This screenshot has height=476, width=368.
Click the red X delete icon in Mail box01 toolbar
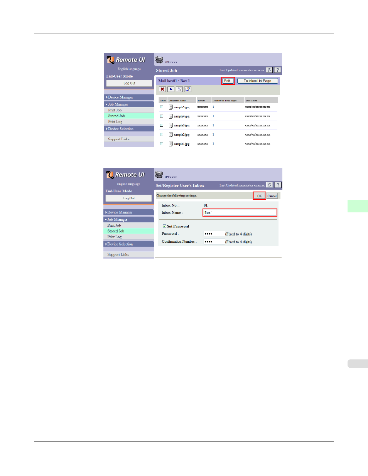[x=162, y=89]
